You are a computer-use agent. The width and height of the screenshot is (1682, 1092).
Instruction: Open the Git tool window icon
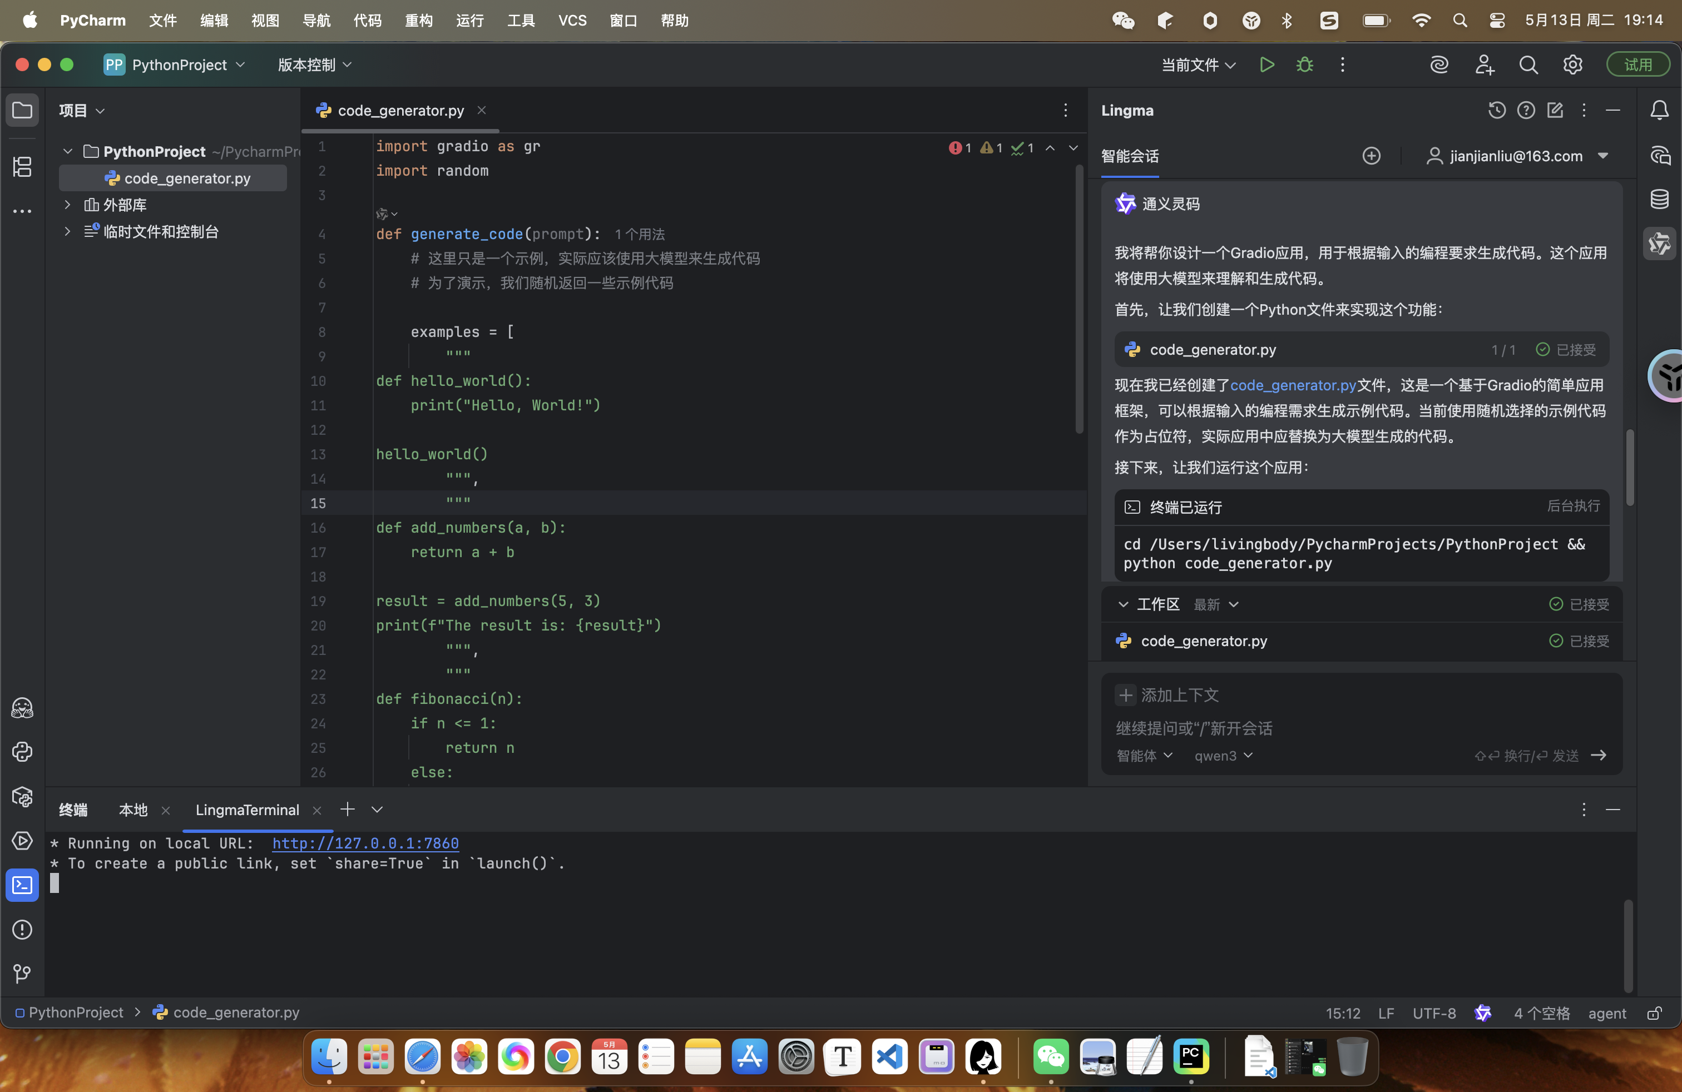(23, 974)
